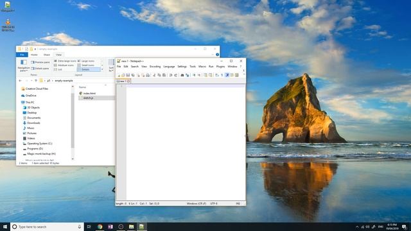Open the Language menu in Notepad++
The width and height of the screenshot is (411, 231).
click(x=169, y=67)
